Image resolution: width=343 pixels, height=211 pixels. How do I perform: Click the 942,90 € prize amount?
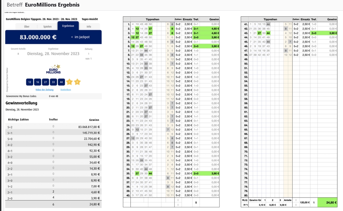pos(93,145)
